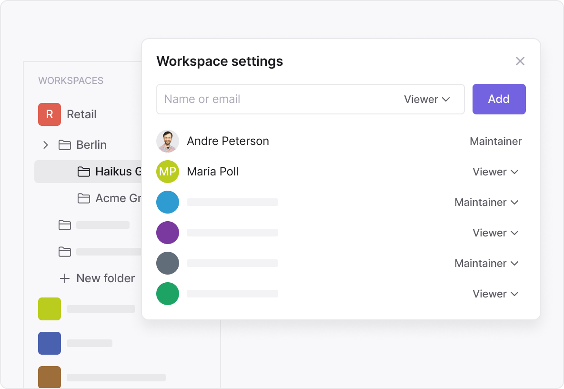Viewport: 564px width, 389px height.
Task: Click Andre Peterson's profile photo
Action: pos(168,141)
